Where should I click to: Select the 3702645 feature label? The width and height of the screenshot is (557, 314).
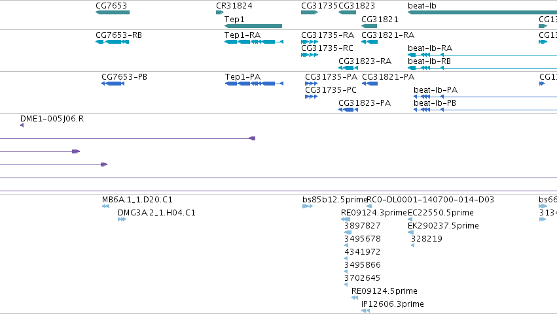(363, 278)
